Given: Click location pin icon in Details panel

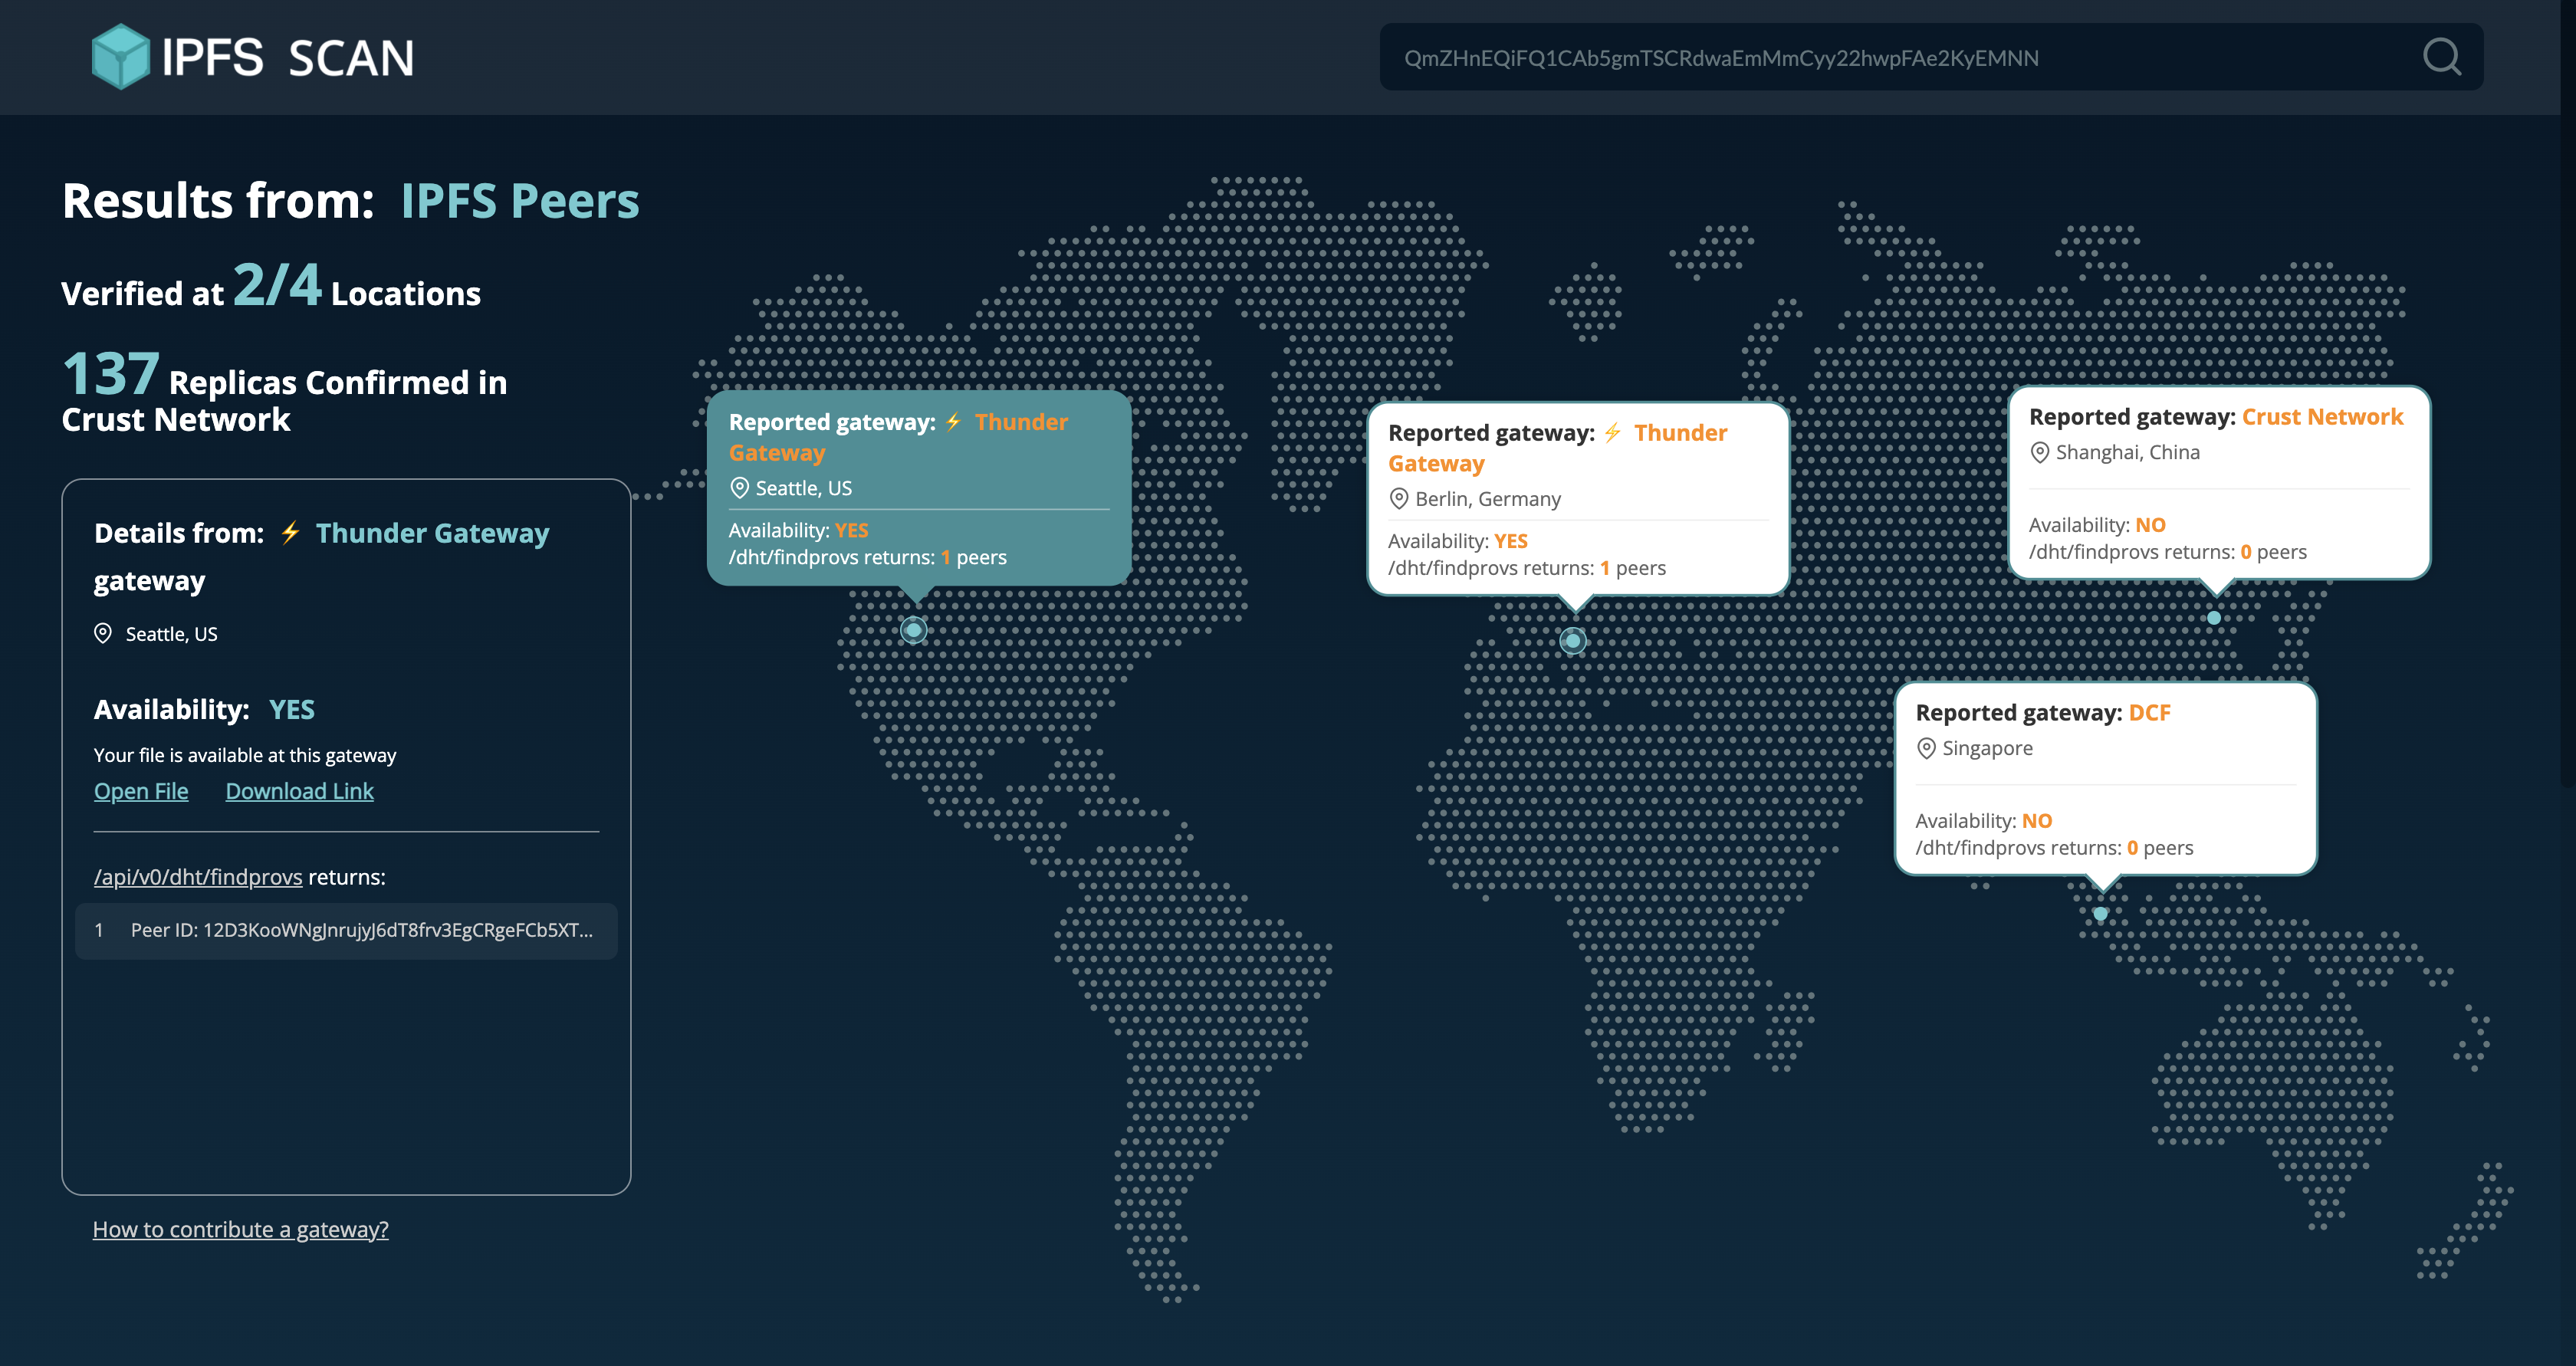Looking at the screenshot, I should (x=103, y=633).
